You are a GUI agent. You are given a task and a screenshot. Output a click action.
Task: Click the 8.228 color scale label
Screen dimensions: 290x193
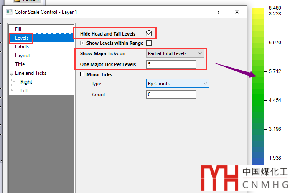tap(275, 14)
